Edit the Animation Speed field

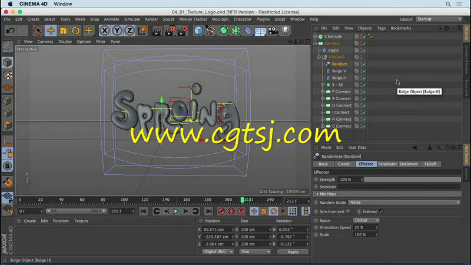pos(364,227)
